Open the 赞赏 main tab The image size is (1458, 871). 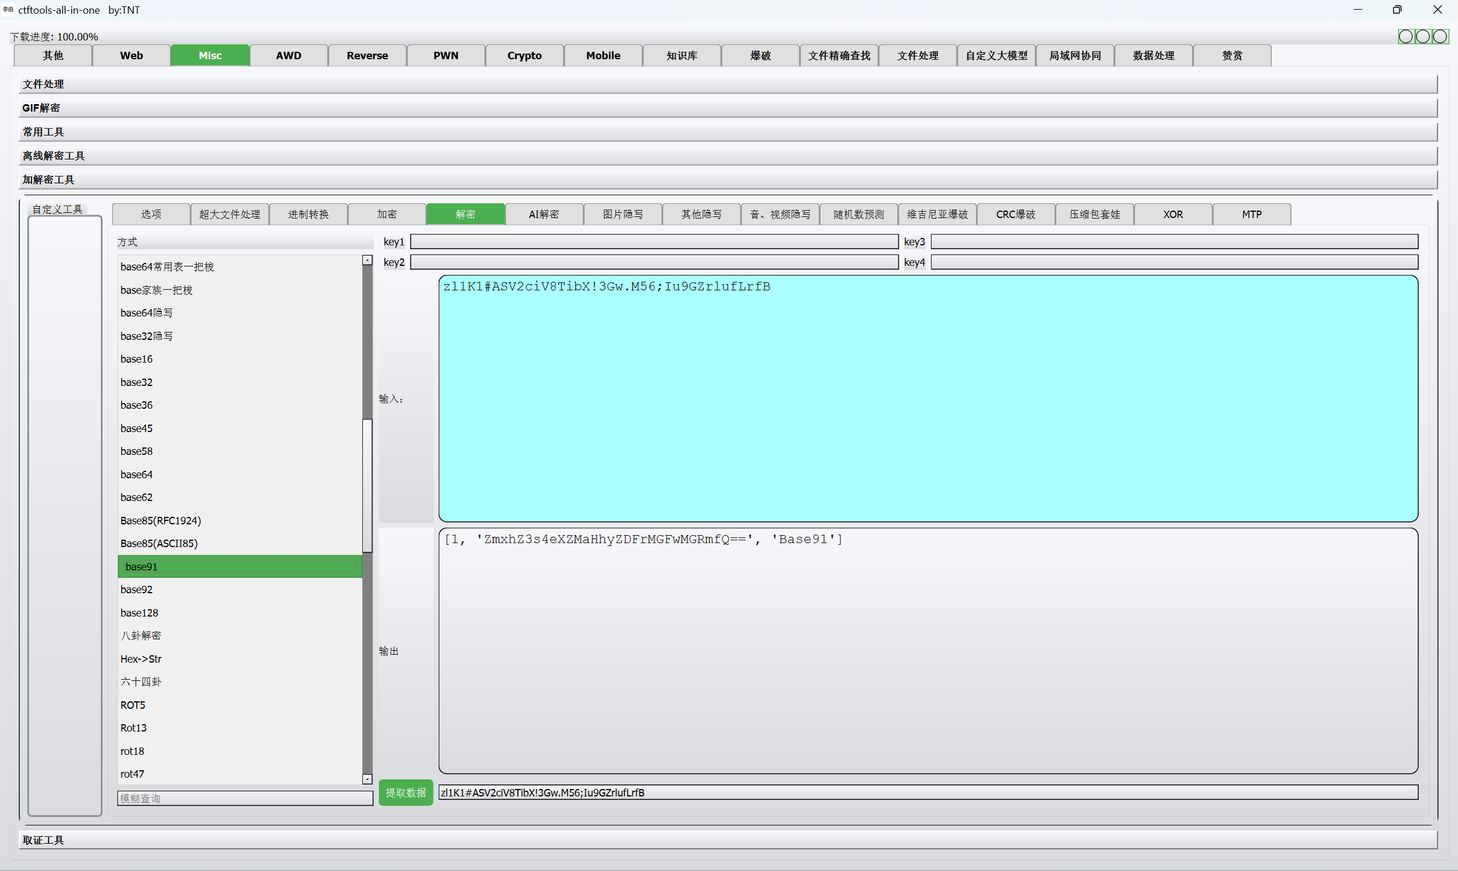click(x=1232, y=55)
